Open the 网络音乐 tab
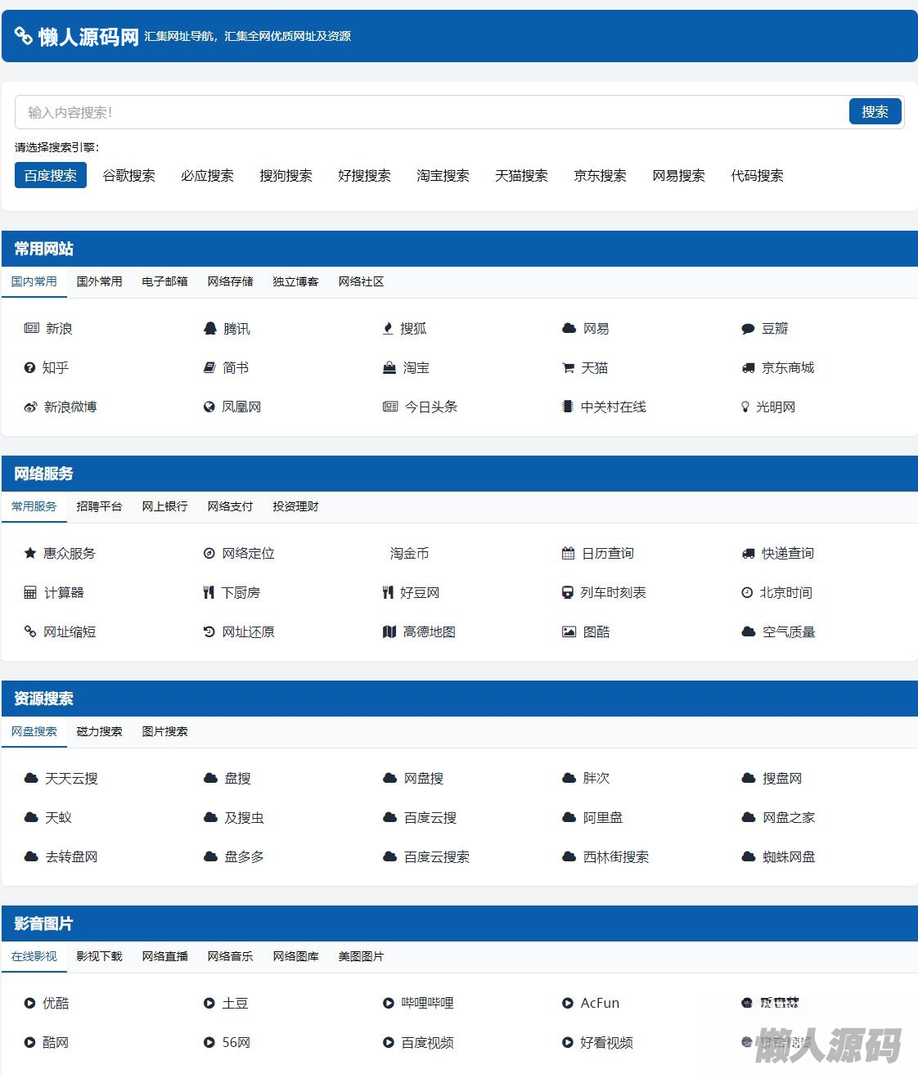 [230, 956]
